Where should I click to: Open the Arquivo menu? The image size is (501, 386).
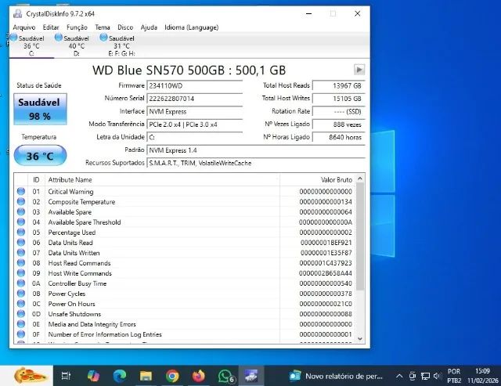[x=24, y=27]
